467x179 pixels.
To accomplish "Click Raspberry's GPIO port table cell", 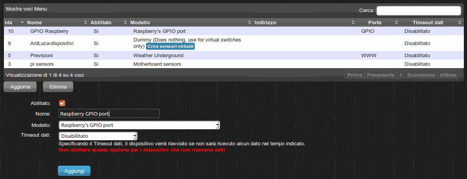I will 160,31.
